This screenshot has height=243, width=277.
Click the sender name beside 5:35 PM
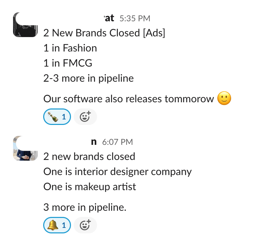tap(108, 18)
